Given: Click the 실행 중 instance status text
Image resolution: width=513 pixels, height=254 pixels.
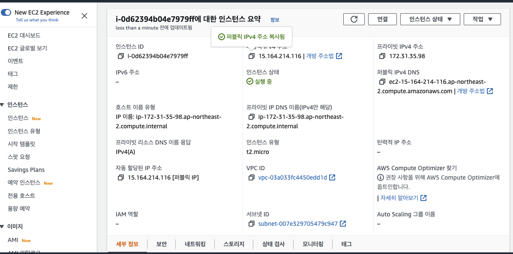Looking at the screenshot, I should pyautogui.click(x=263, y=82).
